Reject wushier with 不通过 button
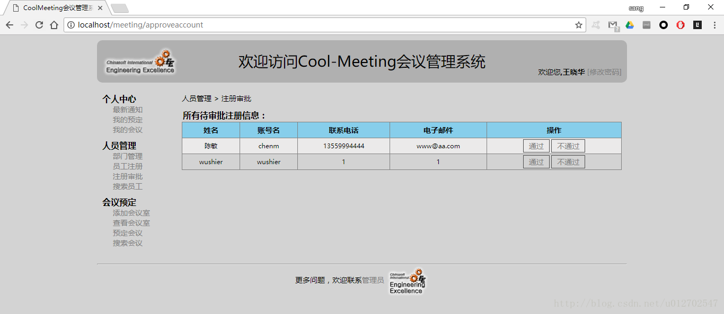724x314 pixels. (568, 162)
